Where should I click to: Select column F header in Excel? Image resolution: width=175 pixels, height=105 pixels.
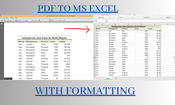168,24
